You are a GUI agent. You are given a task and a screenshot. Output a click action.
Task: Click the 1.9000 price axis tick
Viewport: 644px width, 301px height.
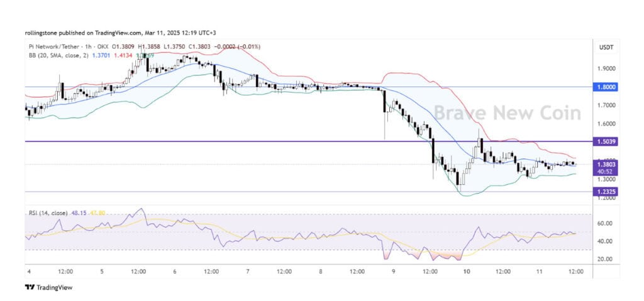(x=606, y=68)
